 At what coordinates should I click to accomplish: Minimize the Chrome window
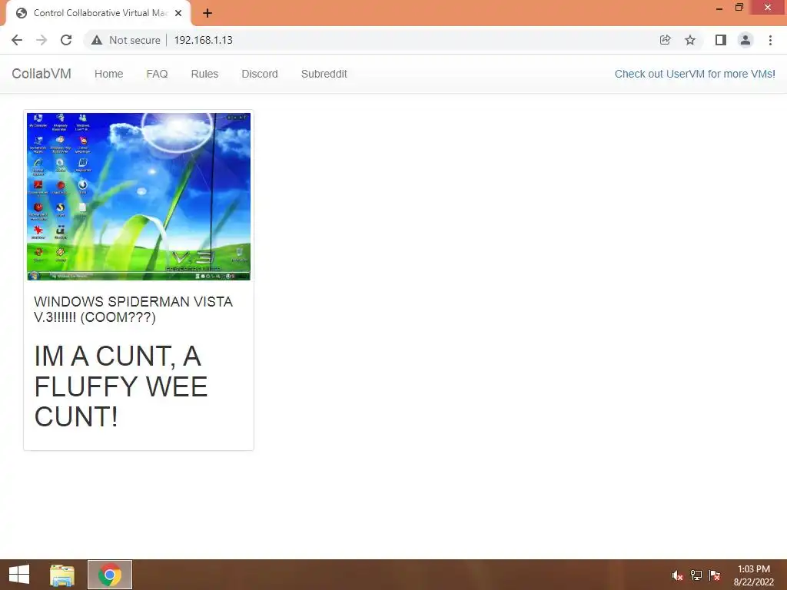pos(719,8)
